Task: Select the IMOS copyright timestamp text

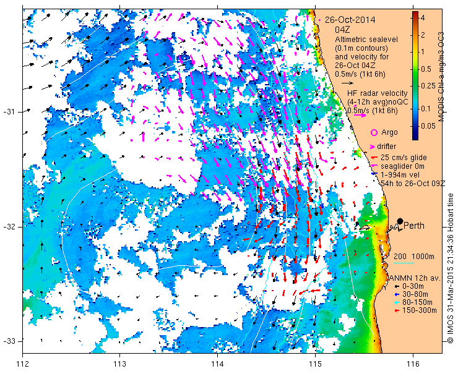Action: point(450,268)
